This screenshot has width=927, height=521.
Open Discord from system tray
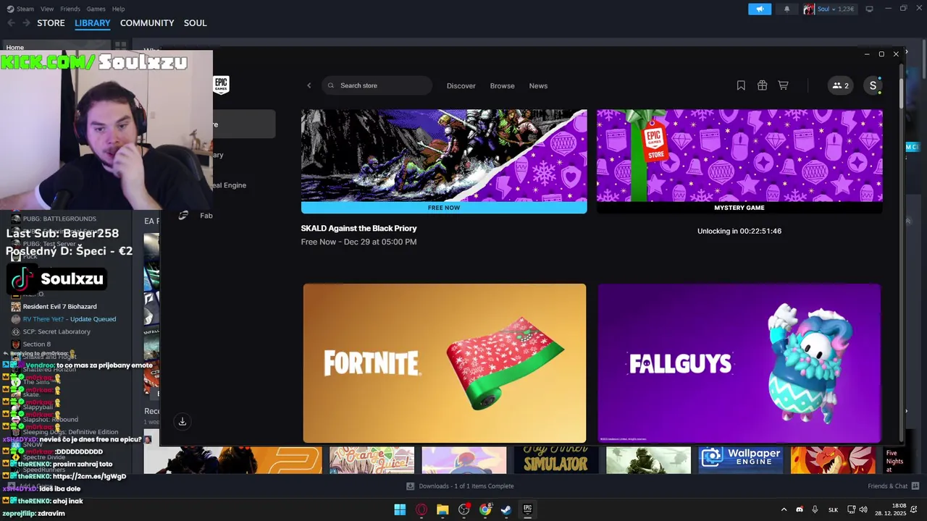point(800,509)
